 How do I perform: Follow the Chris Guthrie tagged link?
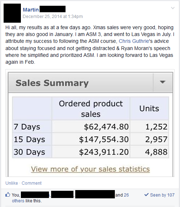[x=134, y=41]
